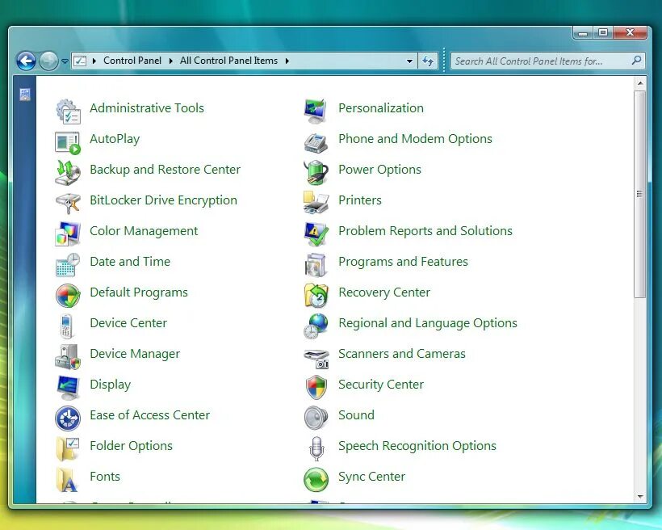This screenshot has height=530, width=662.
Task: Open the Sync Center green icon
Action: click(316, 480)
